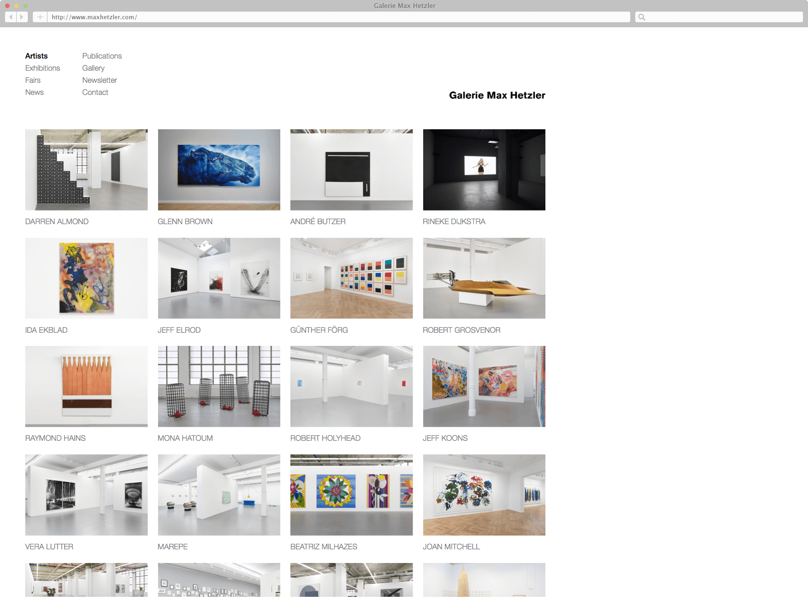Open the News menu item

click(x=34, y=92)
